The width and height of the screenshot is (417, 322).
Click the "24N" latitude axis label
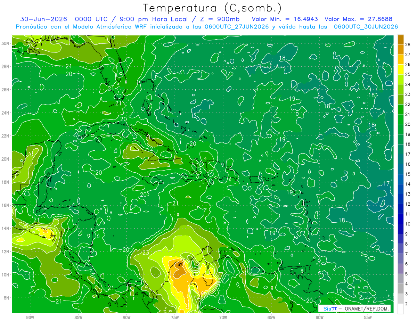tap(6, 113)
